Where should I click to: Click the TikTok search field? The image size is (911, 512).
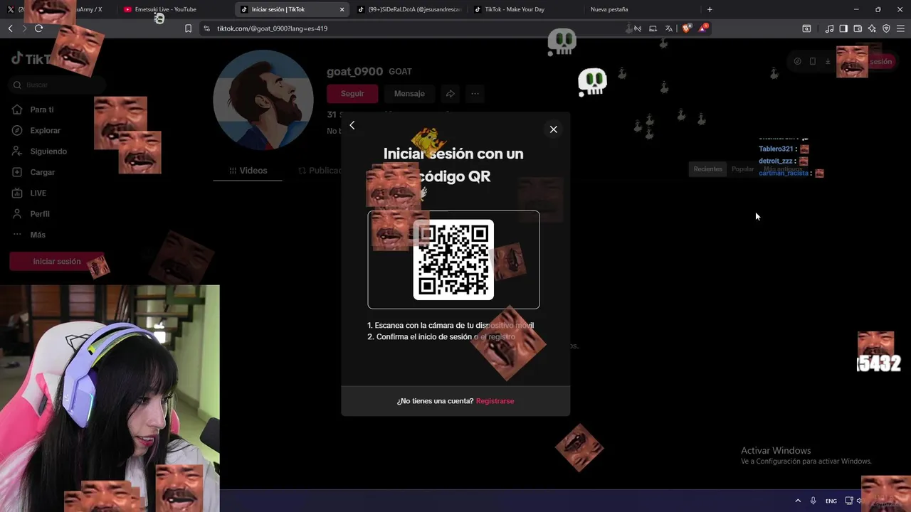pyautogui.click(x=57, y=85)
